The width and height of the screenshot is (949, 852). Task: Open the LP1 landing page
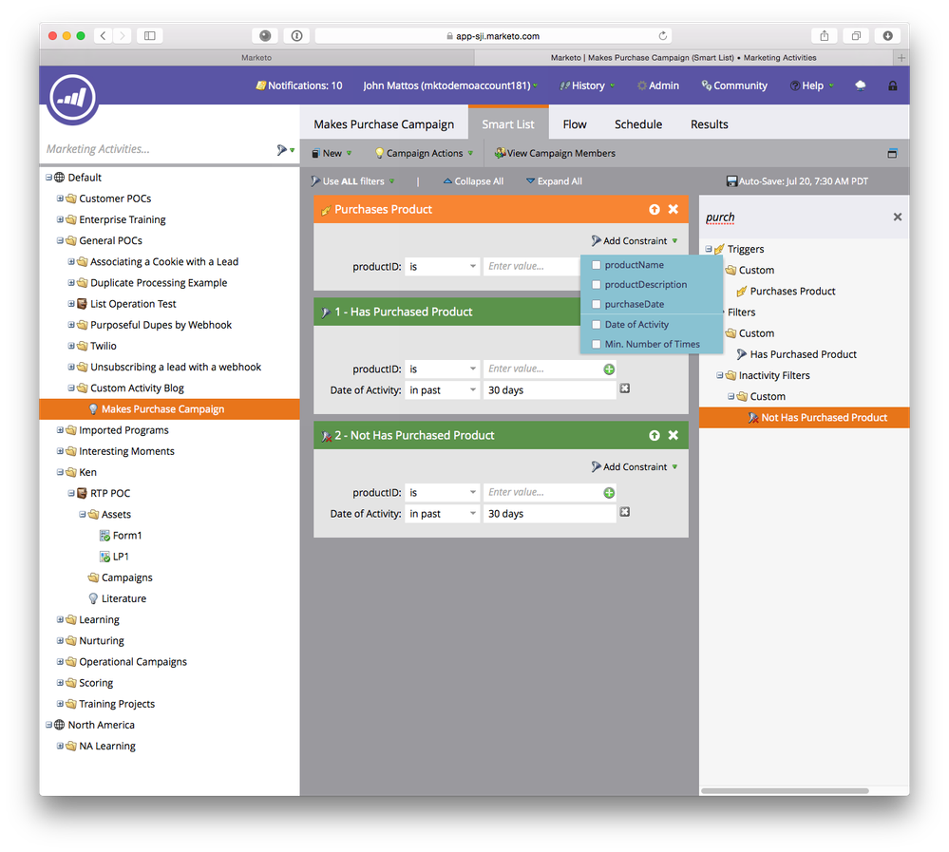[x=114, y=557]
